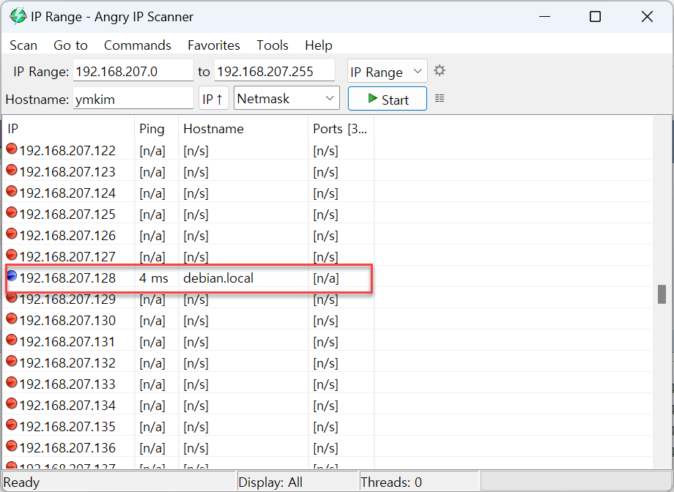Viewport: 674px width, 492px height.
Task: Open the Commands menu
Action: pyautogui.click(x=138, y=45)
